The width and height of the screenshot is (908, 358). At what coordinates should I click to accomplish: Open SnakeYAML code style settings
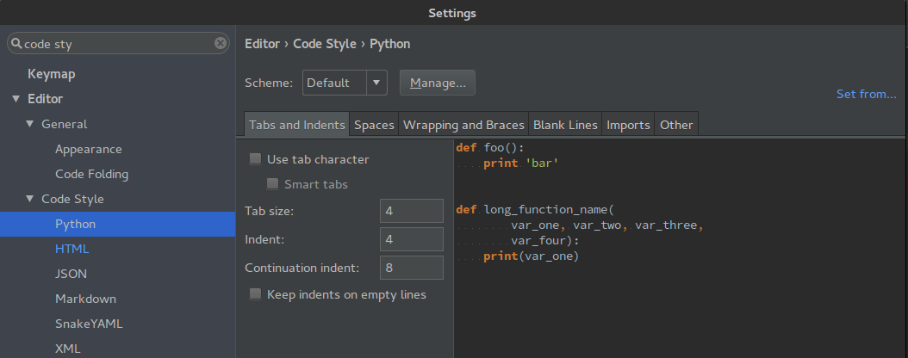point(89,324)
